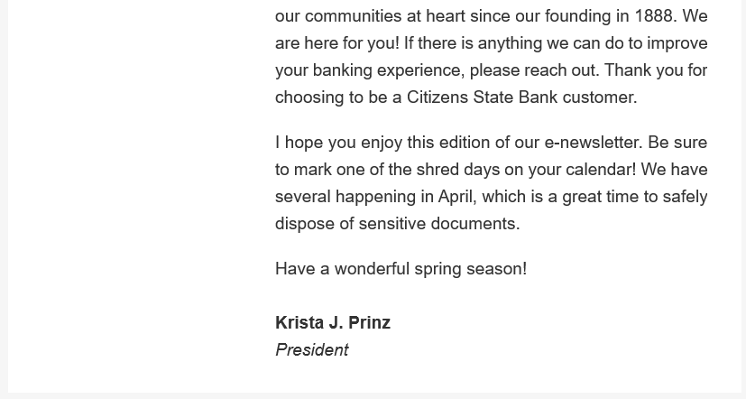746x399 pixels.
Task: Click the phrase 'dispose of sensitive documents'
Action: pyautogui.click(x=396, y=224)
